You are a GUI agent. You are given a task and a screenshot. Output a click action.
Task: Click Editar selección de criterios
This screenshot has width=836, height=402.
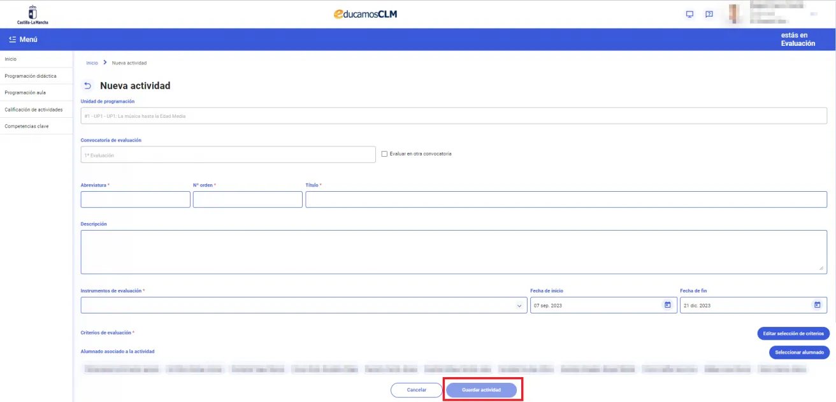pyautogui.click(x=793, y=333)
